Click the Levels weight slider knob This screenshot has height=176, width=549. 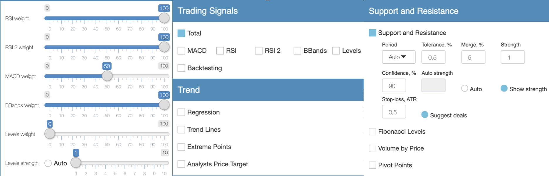(50, 134)
